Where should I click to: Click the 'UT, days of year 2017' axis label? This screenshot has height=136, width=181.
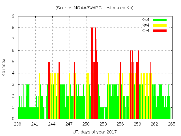coord(94,132)
